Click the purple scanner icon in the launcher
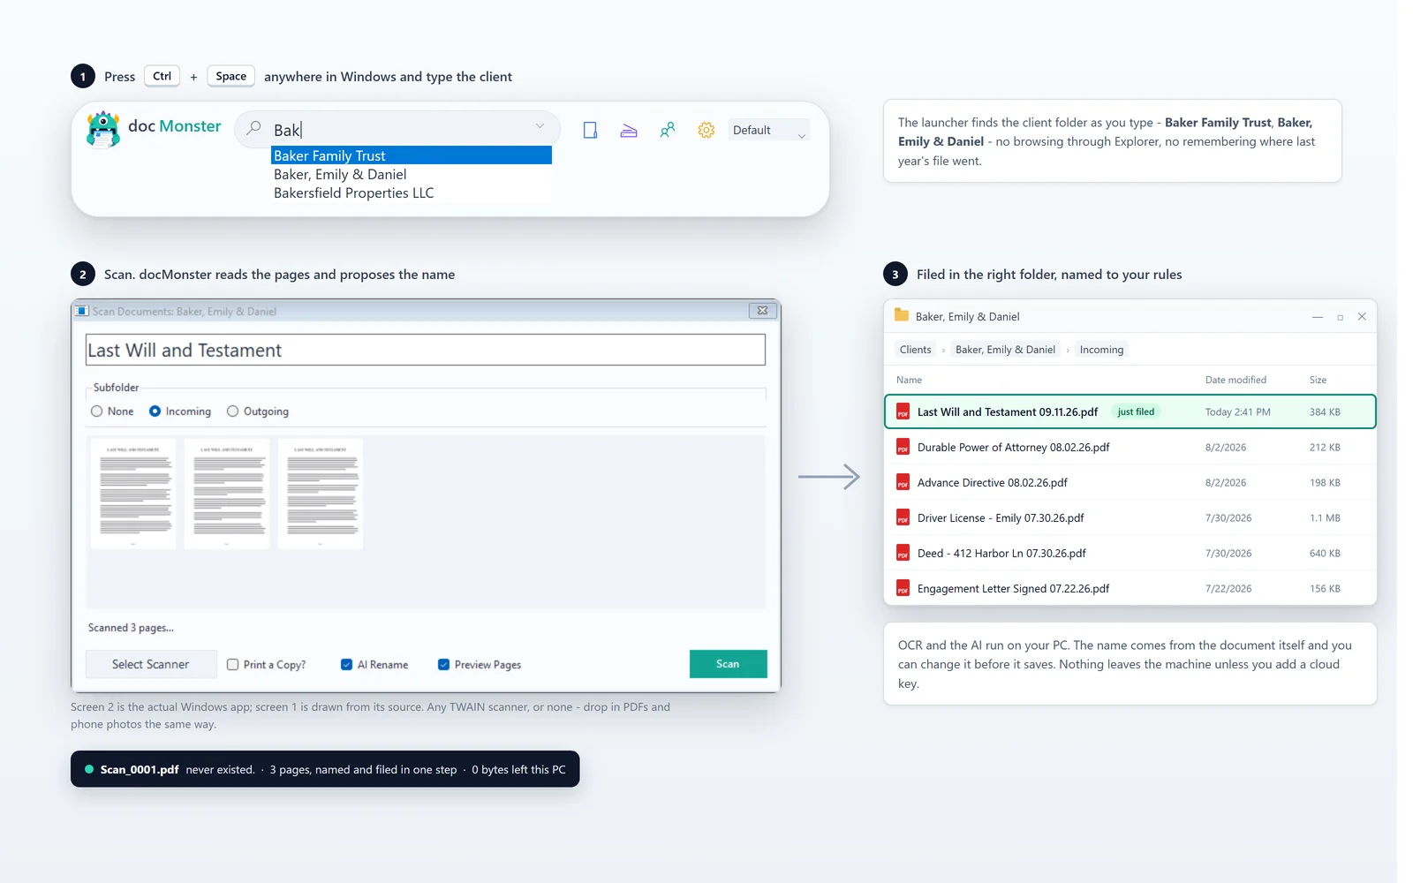 [x=629, y=131]
